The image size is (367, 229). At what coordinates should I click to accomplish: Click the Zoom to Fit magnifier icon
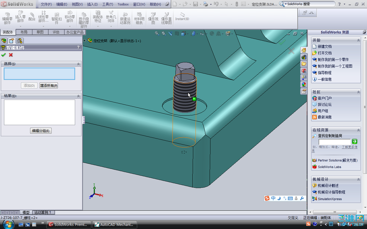click(x=157, y=33)
